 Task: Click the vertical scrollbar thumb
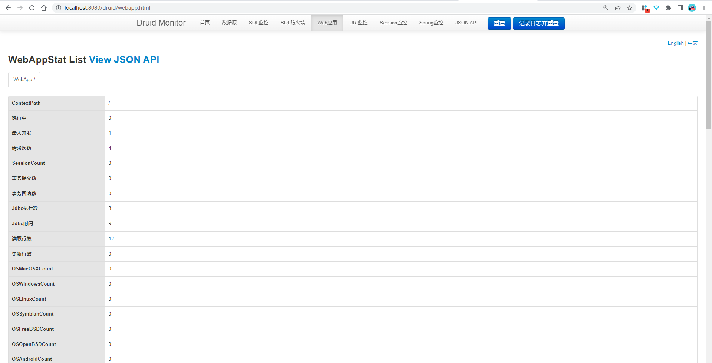(709, 74)
